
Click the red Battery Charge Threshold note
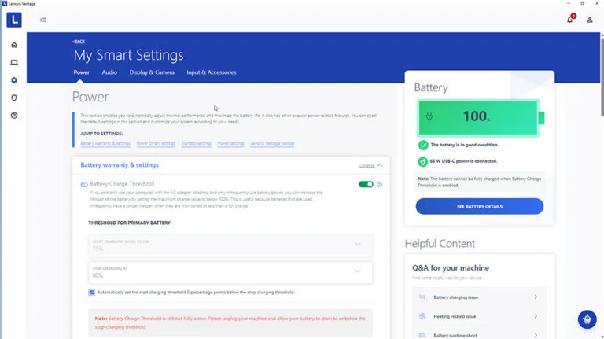pos(230,322)
